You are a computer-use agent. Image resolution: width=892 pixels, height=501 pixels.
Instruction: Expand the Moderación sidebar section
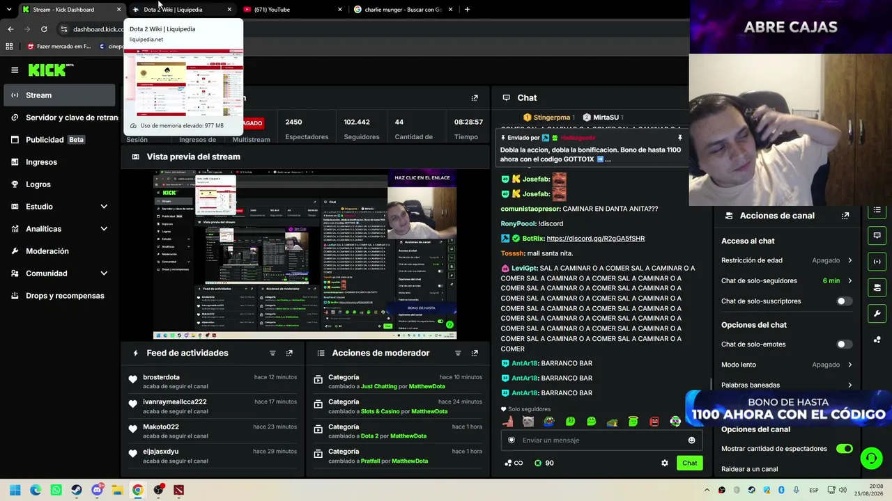[x=59, y=251]
